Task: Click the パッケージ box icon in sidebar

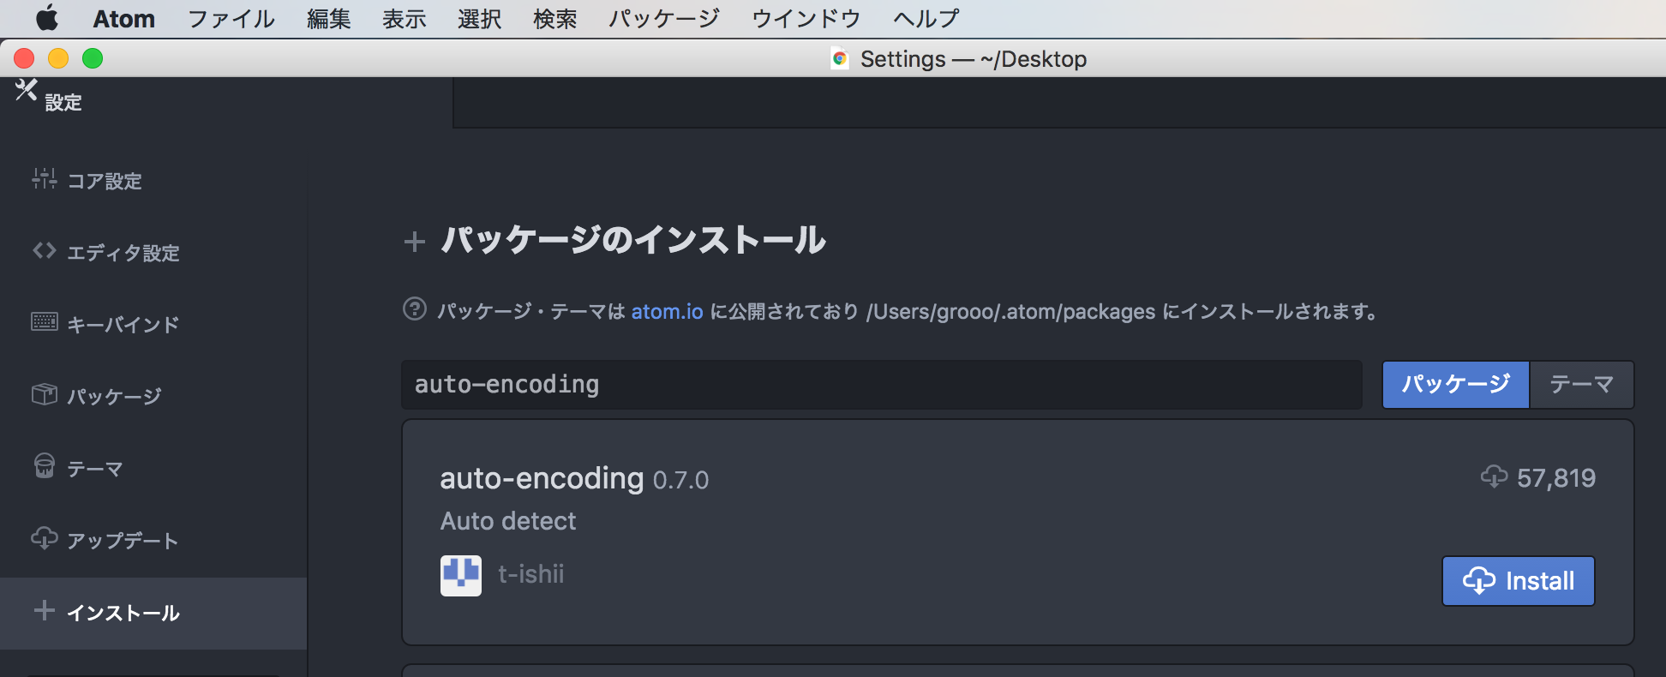Action: point(45,393)
